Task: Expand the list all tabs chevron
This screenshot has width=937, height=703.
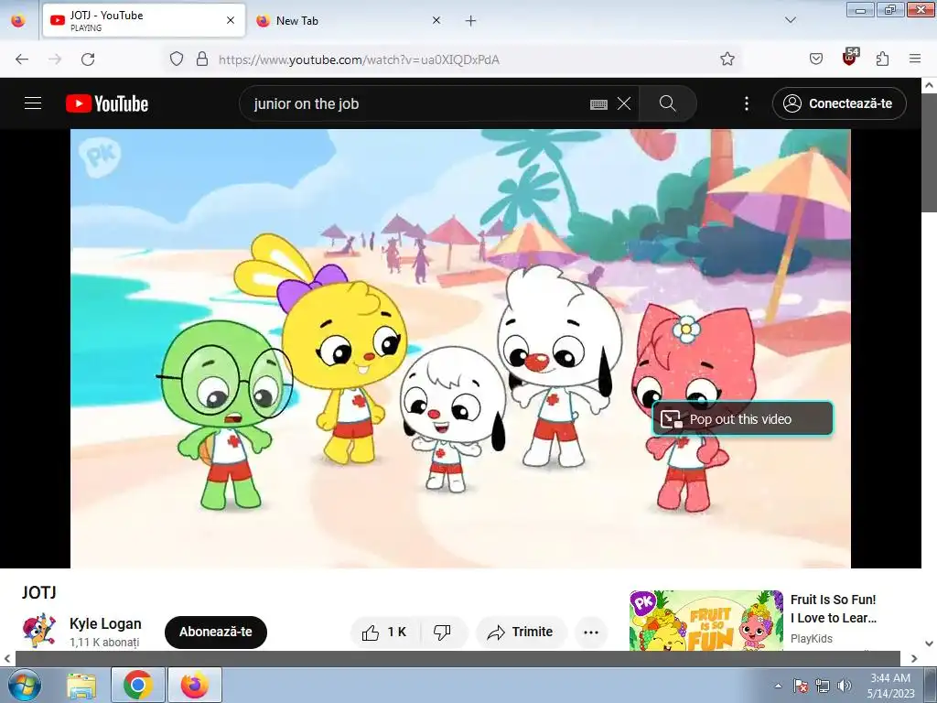Action: pyautogui.click(x=791, y=20)
